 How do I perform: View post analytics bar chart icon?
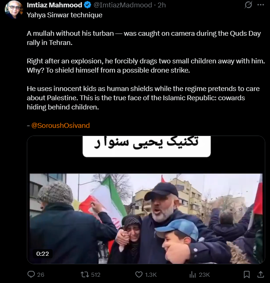point(192,275)
